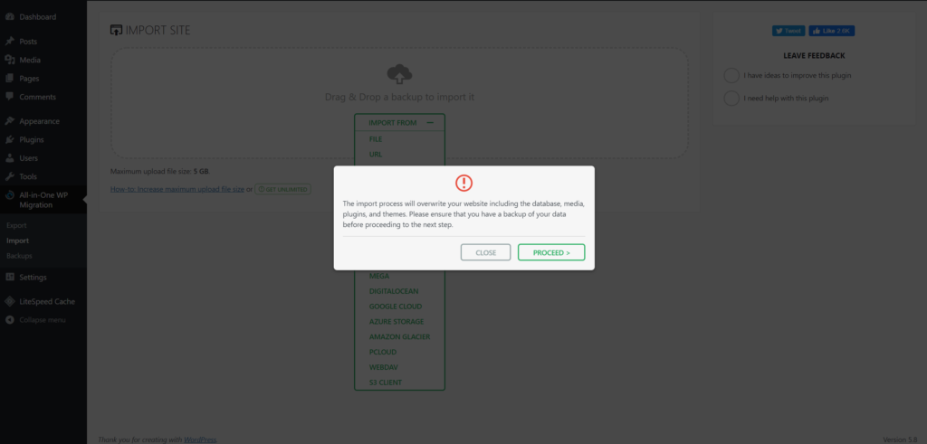Click the Media icon in the sidebar
This screenshot has height=444, width=927.
point(9,61)
